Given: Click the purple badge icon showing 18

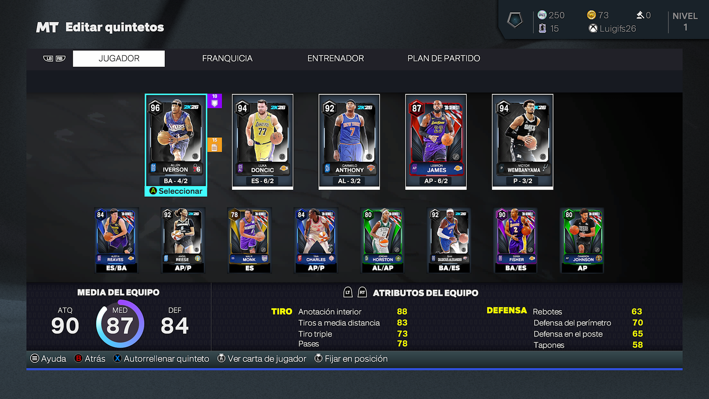Looking at the screenshot, I should (214, 101).
